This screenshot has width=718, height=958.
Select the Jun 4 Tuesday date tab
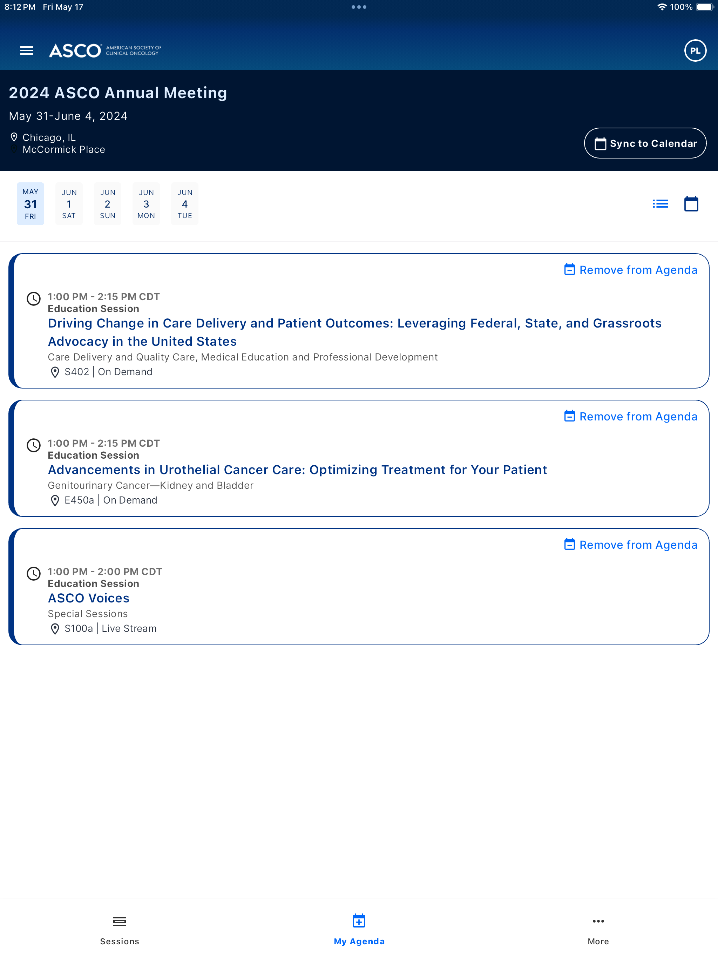(184, 204)
